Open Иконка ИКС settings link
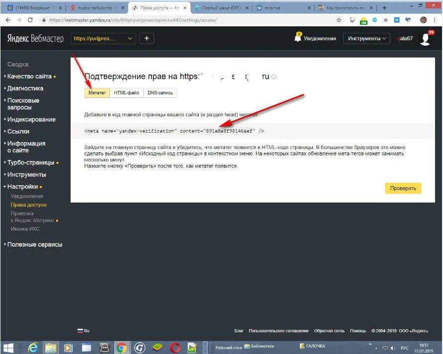The width and height of the screenshot is (443, 354). click(25, 229)
